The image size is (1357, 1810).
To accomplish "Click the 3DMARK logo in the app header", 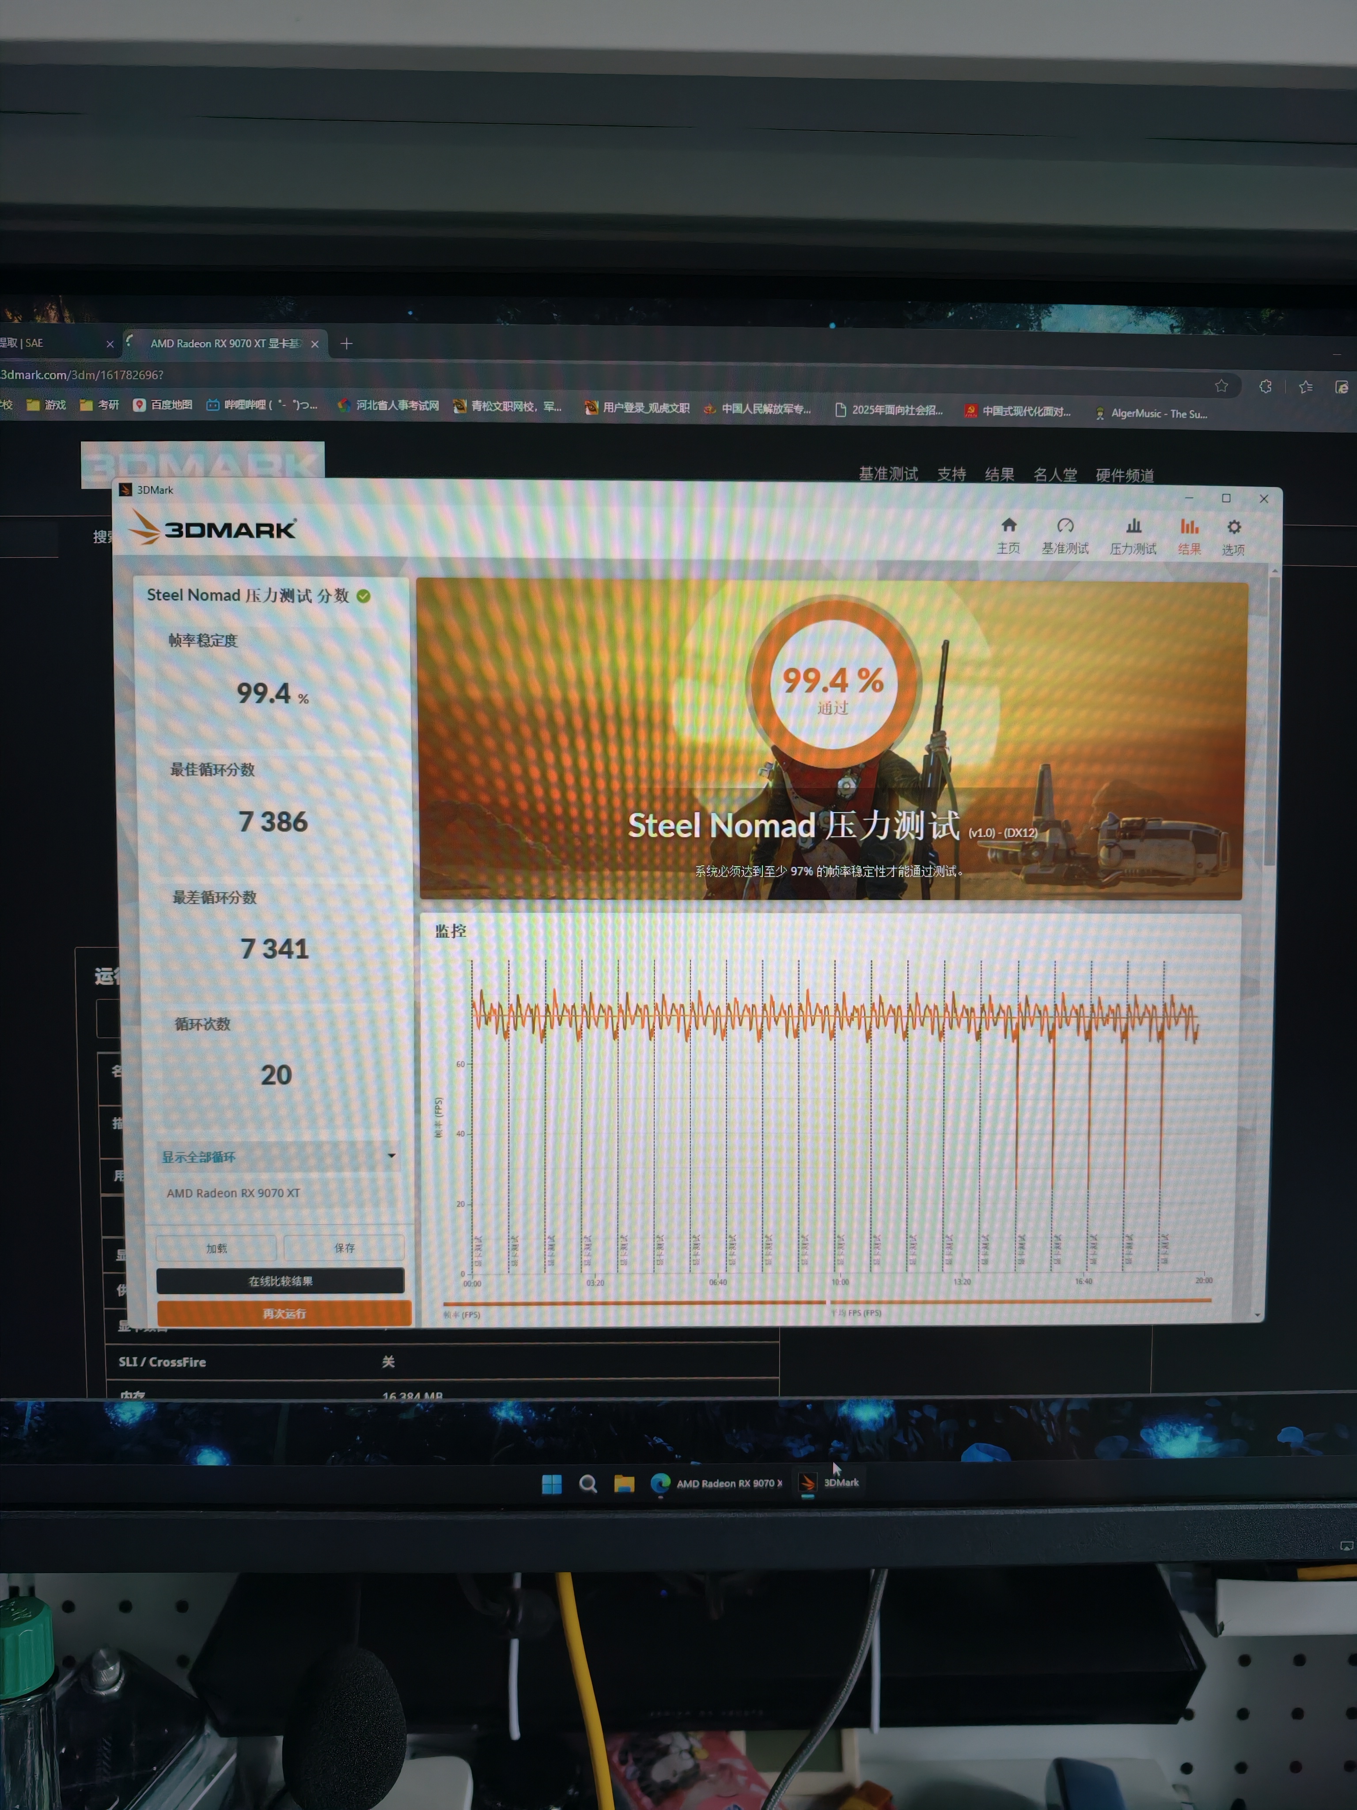I will coord(213,528).
